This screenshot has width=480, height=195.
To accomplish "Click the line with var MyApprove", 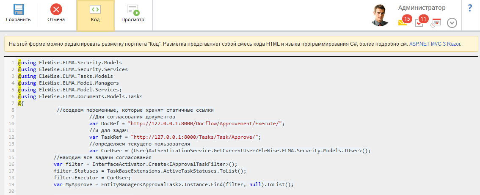I will (174, 184).
